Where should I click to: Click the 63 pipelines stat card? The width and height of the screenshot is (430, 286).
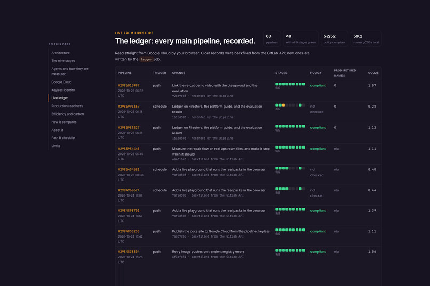[x=272, y=39]
